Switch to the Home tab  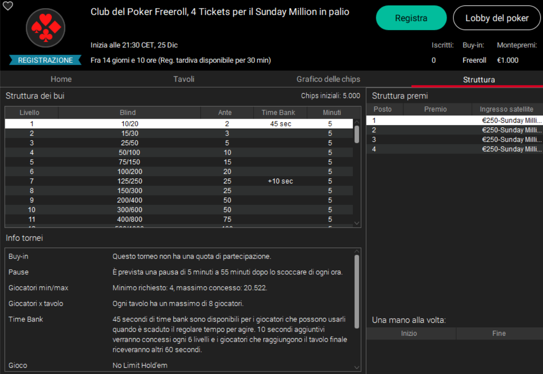tap(61, 79)
